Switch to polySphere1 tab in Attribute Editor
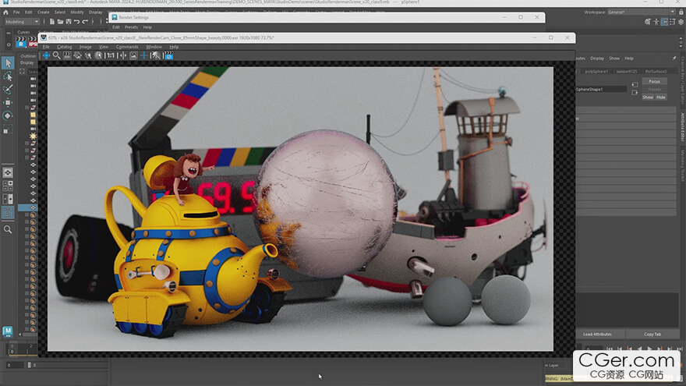The height and width of the screenshot is (386, 686). [596, 71]
